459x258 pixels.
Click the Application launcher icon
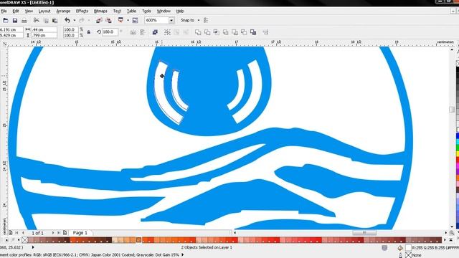click(x=120, y=20)
